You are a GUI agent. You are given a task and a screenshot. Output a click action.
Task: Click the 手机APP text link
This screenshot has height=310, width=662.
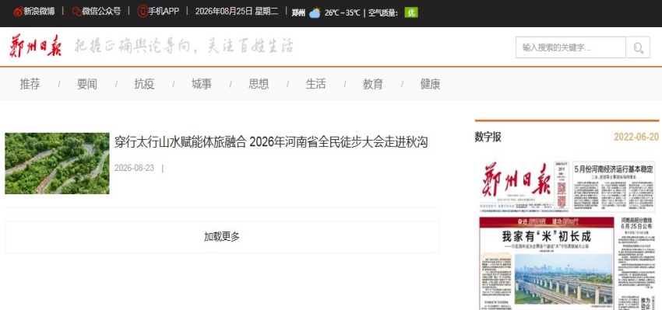click(x=164, y=12)
